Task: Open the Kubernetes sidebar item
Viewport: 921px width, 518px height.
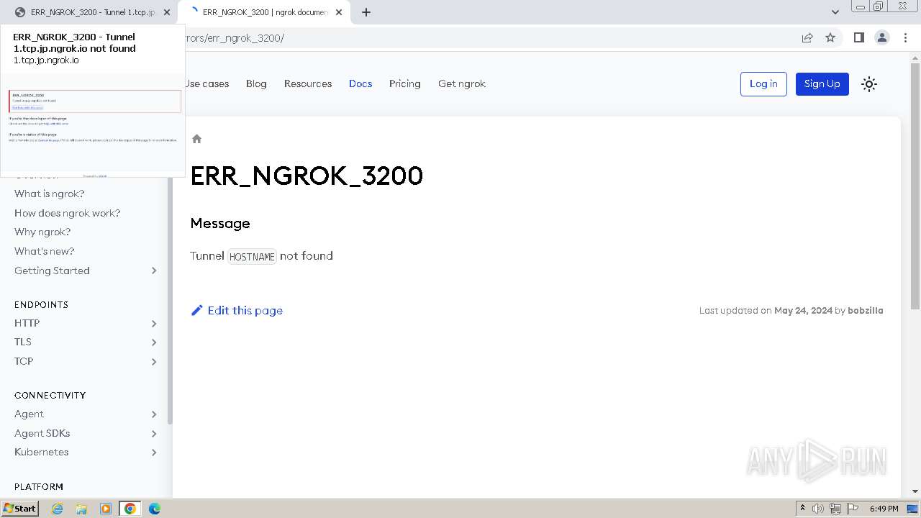Action: 42,452
